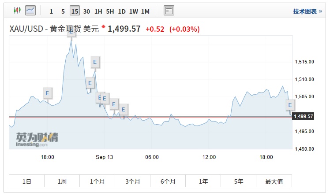Select the 1-minute interval
This screenshot has width=330, height=196.
[52, 11]
